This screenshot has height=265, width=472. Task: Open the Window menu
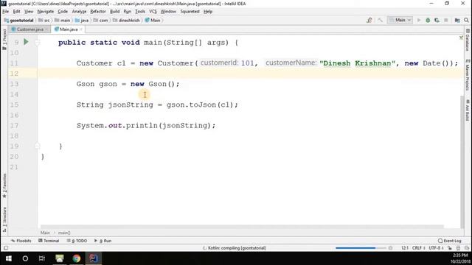(168, 12)
